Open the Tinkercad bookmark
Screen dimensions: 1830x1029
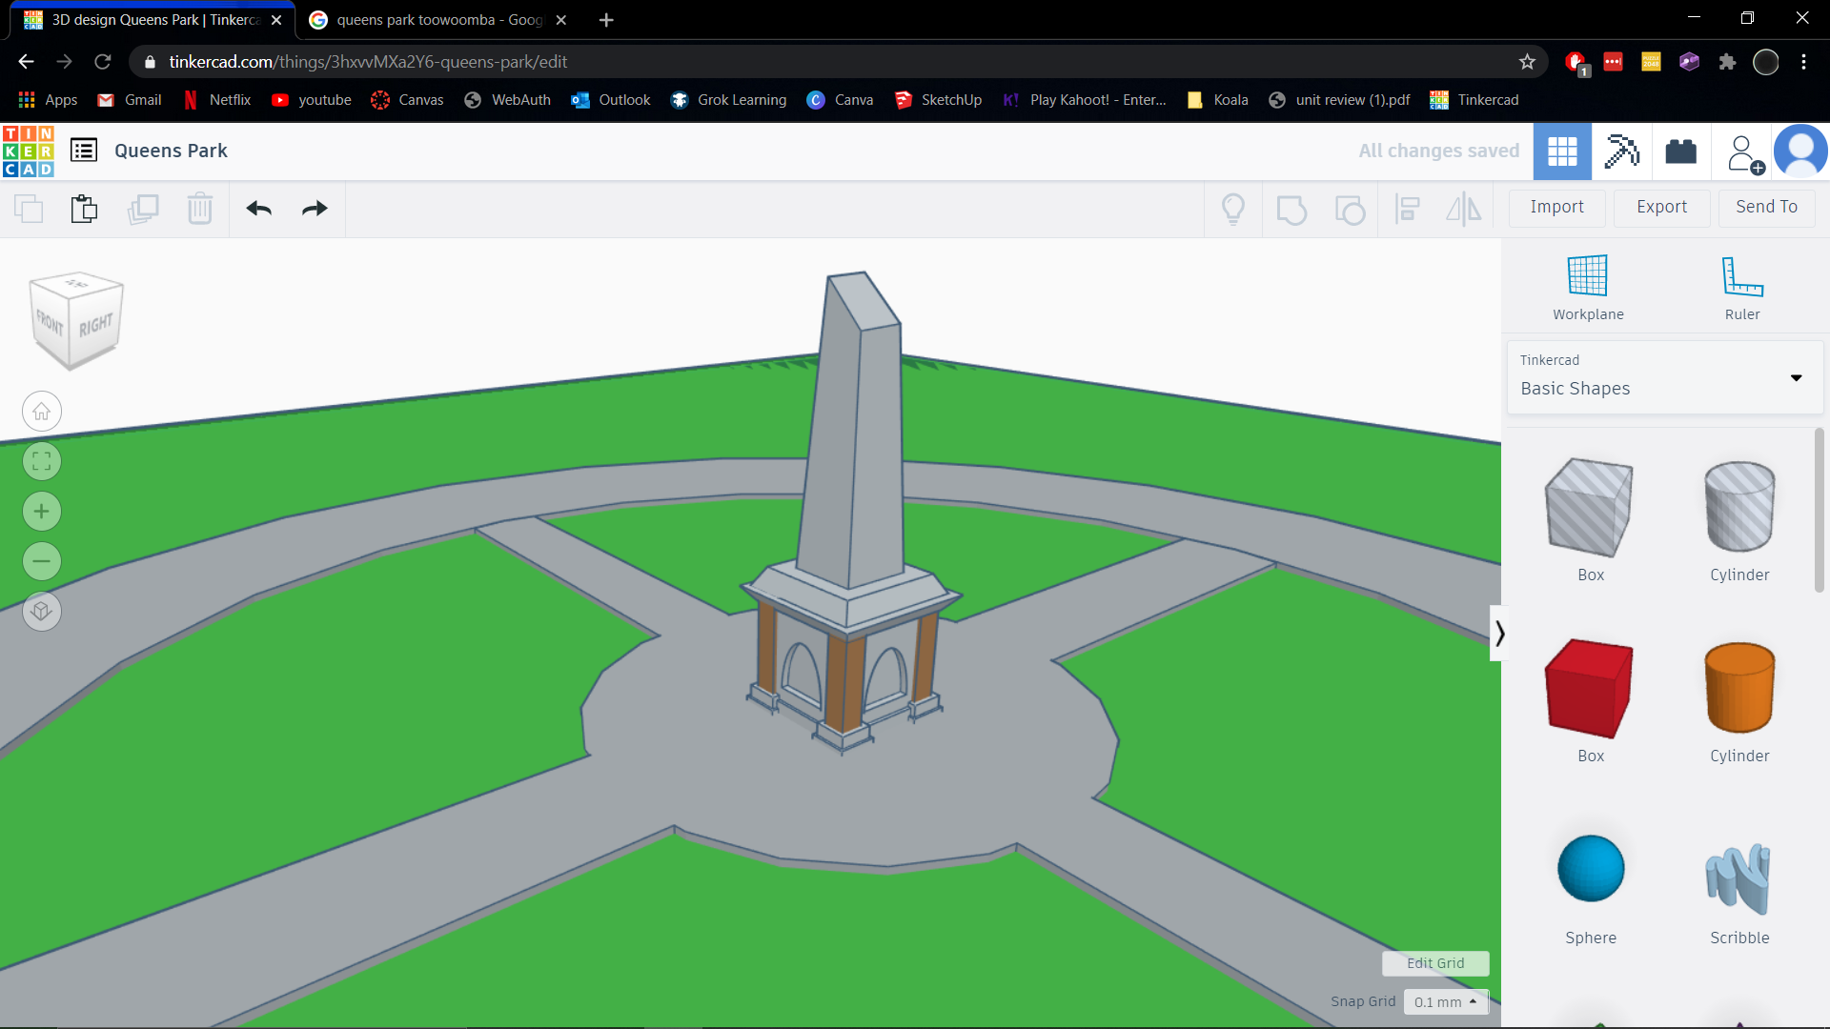coord(1474,100)
